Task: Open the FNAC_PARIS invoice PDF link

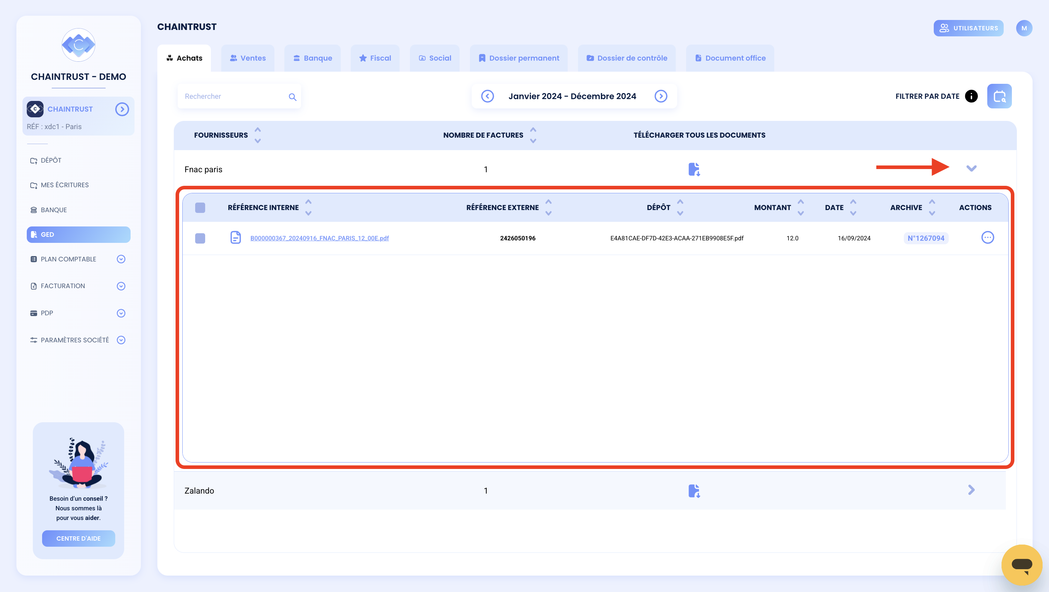Action: [319, 238]
